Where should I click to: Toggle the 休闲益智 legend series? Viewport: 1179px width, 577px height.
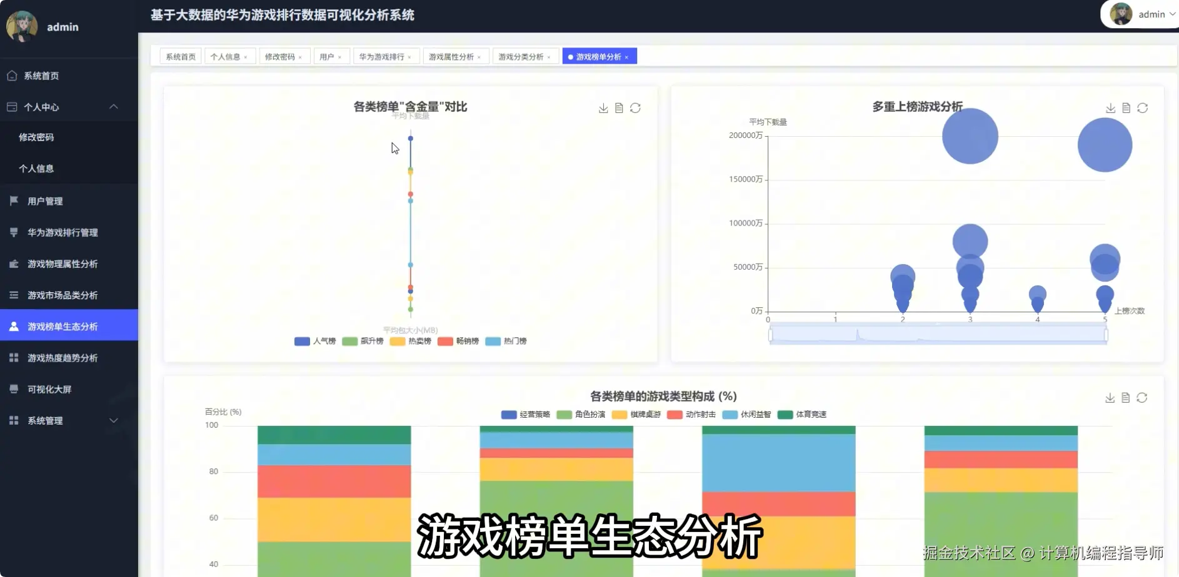pyautogui.click(x=746, y=415)
